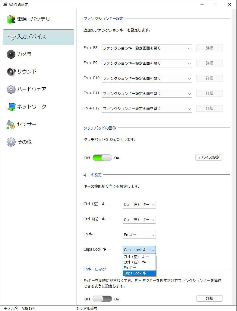The height and width of the screenshot is (311, 237).
Task: Open the Fn + F10 function dropdown
Action: pos(147,79)
